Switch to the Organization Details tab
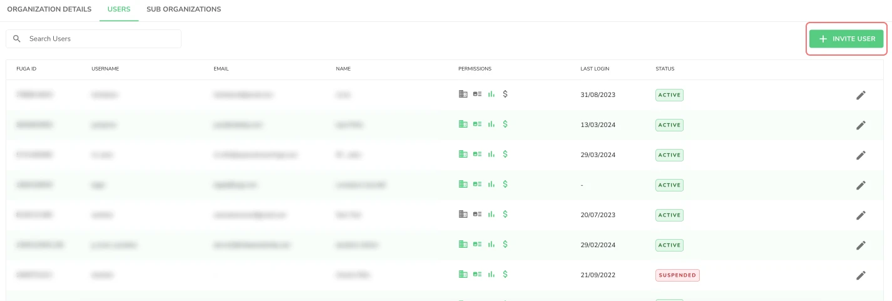 click(x=49, y=9)
